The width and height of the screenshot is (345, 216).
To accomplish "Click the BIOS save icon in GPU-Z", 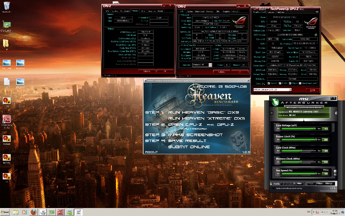I will (316, 35).
